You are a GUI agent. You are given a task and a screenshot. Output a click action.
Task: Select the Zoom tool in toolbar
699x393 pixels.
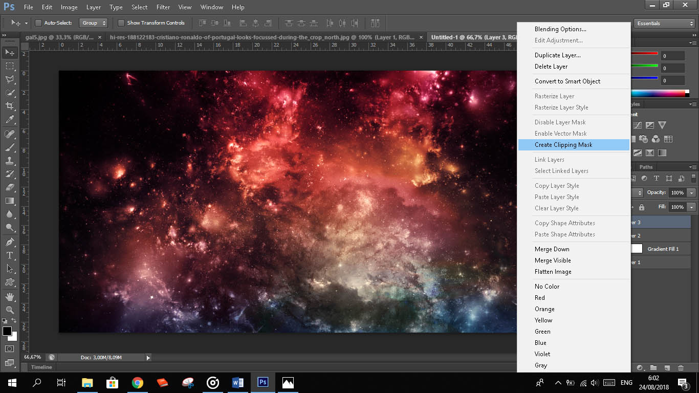pos(10,310)
